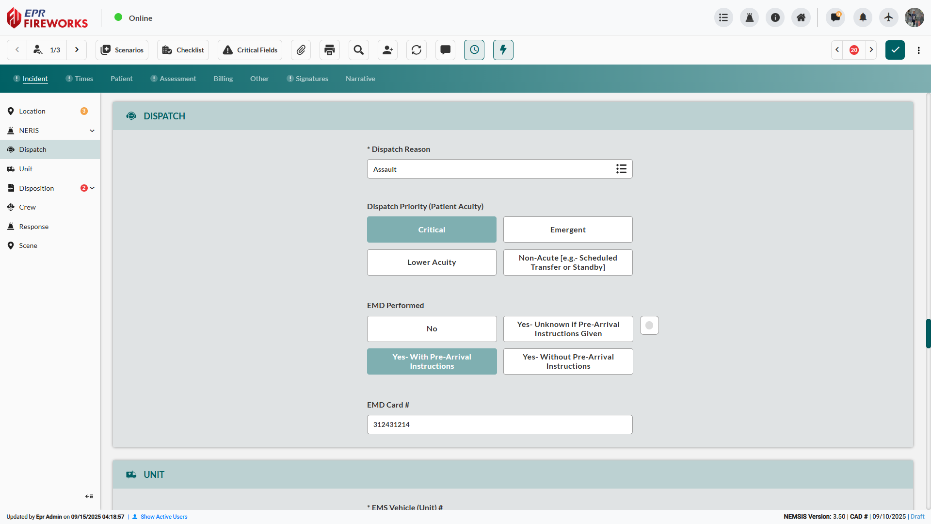
Task: Open the clock times icon
Action: coord(474,50)
